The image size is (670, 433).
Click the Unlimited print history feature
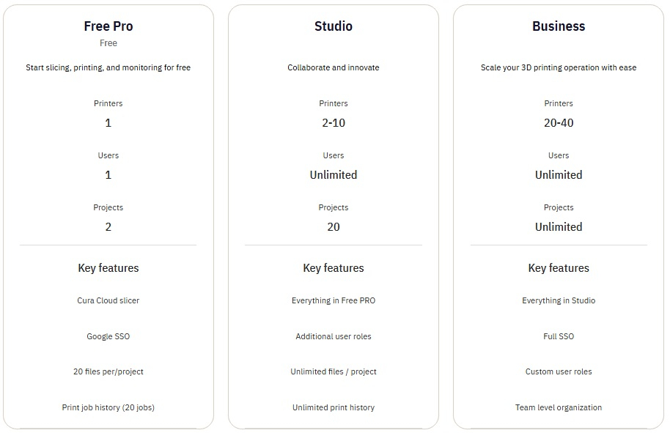click(334, 407)
